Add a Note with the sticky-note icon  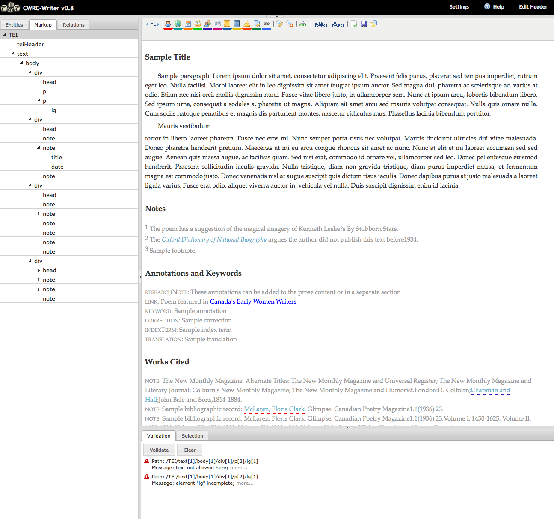(x=227, y=24)
